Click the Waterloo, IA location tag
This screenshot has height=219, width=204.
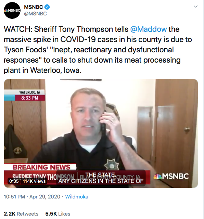(30, 92)
